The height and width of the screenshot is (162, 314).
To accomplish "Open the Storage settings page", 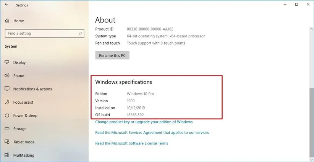I will pos(20,129).
